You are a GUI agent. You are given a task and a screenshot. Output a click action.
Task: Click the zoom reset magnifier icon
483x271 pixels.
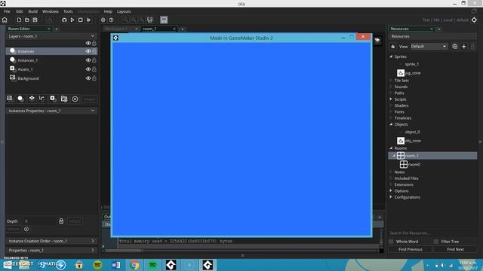(x=134, y=20)
